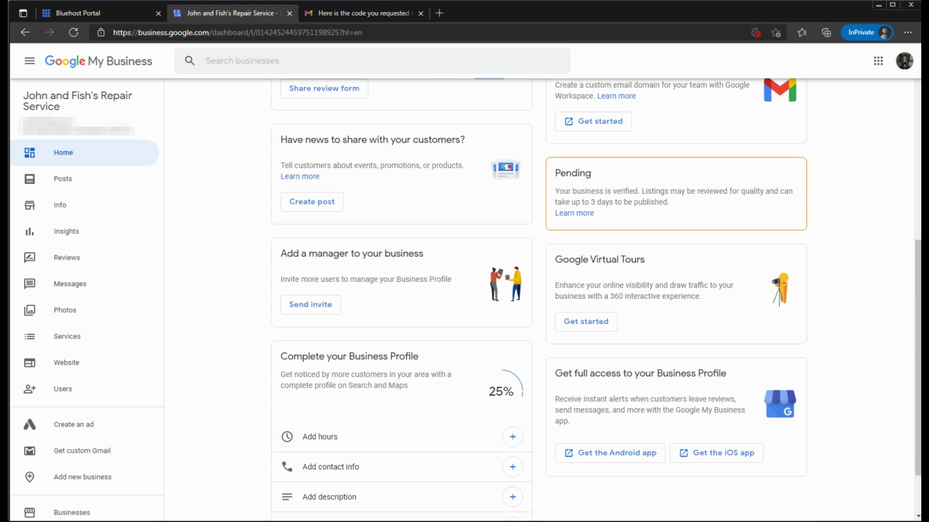Open the Google apps grid icon
This screenshot has height=522, width=929.
click(878, 61)
